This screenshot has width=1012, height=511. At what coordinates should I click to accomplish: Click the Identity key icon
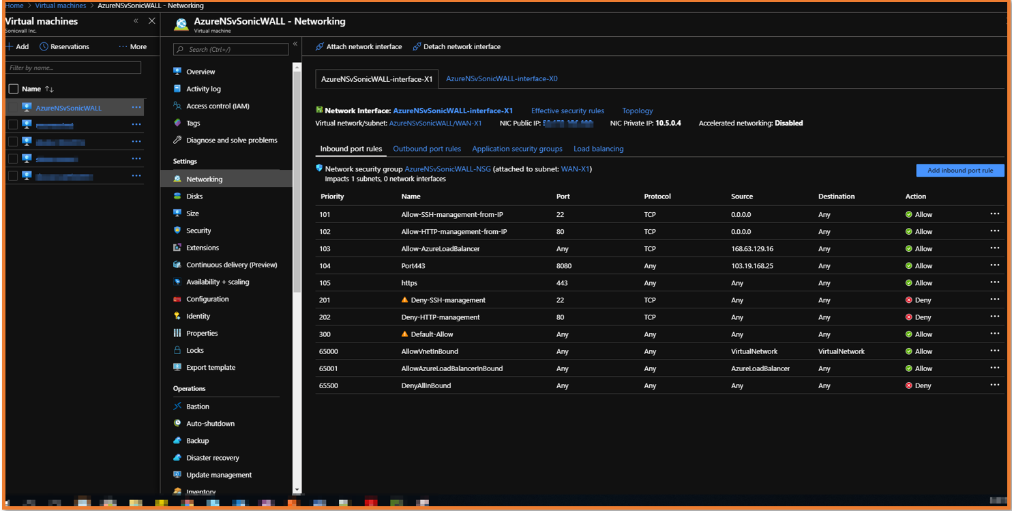click(x=177, y=316)
